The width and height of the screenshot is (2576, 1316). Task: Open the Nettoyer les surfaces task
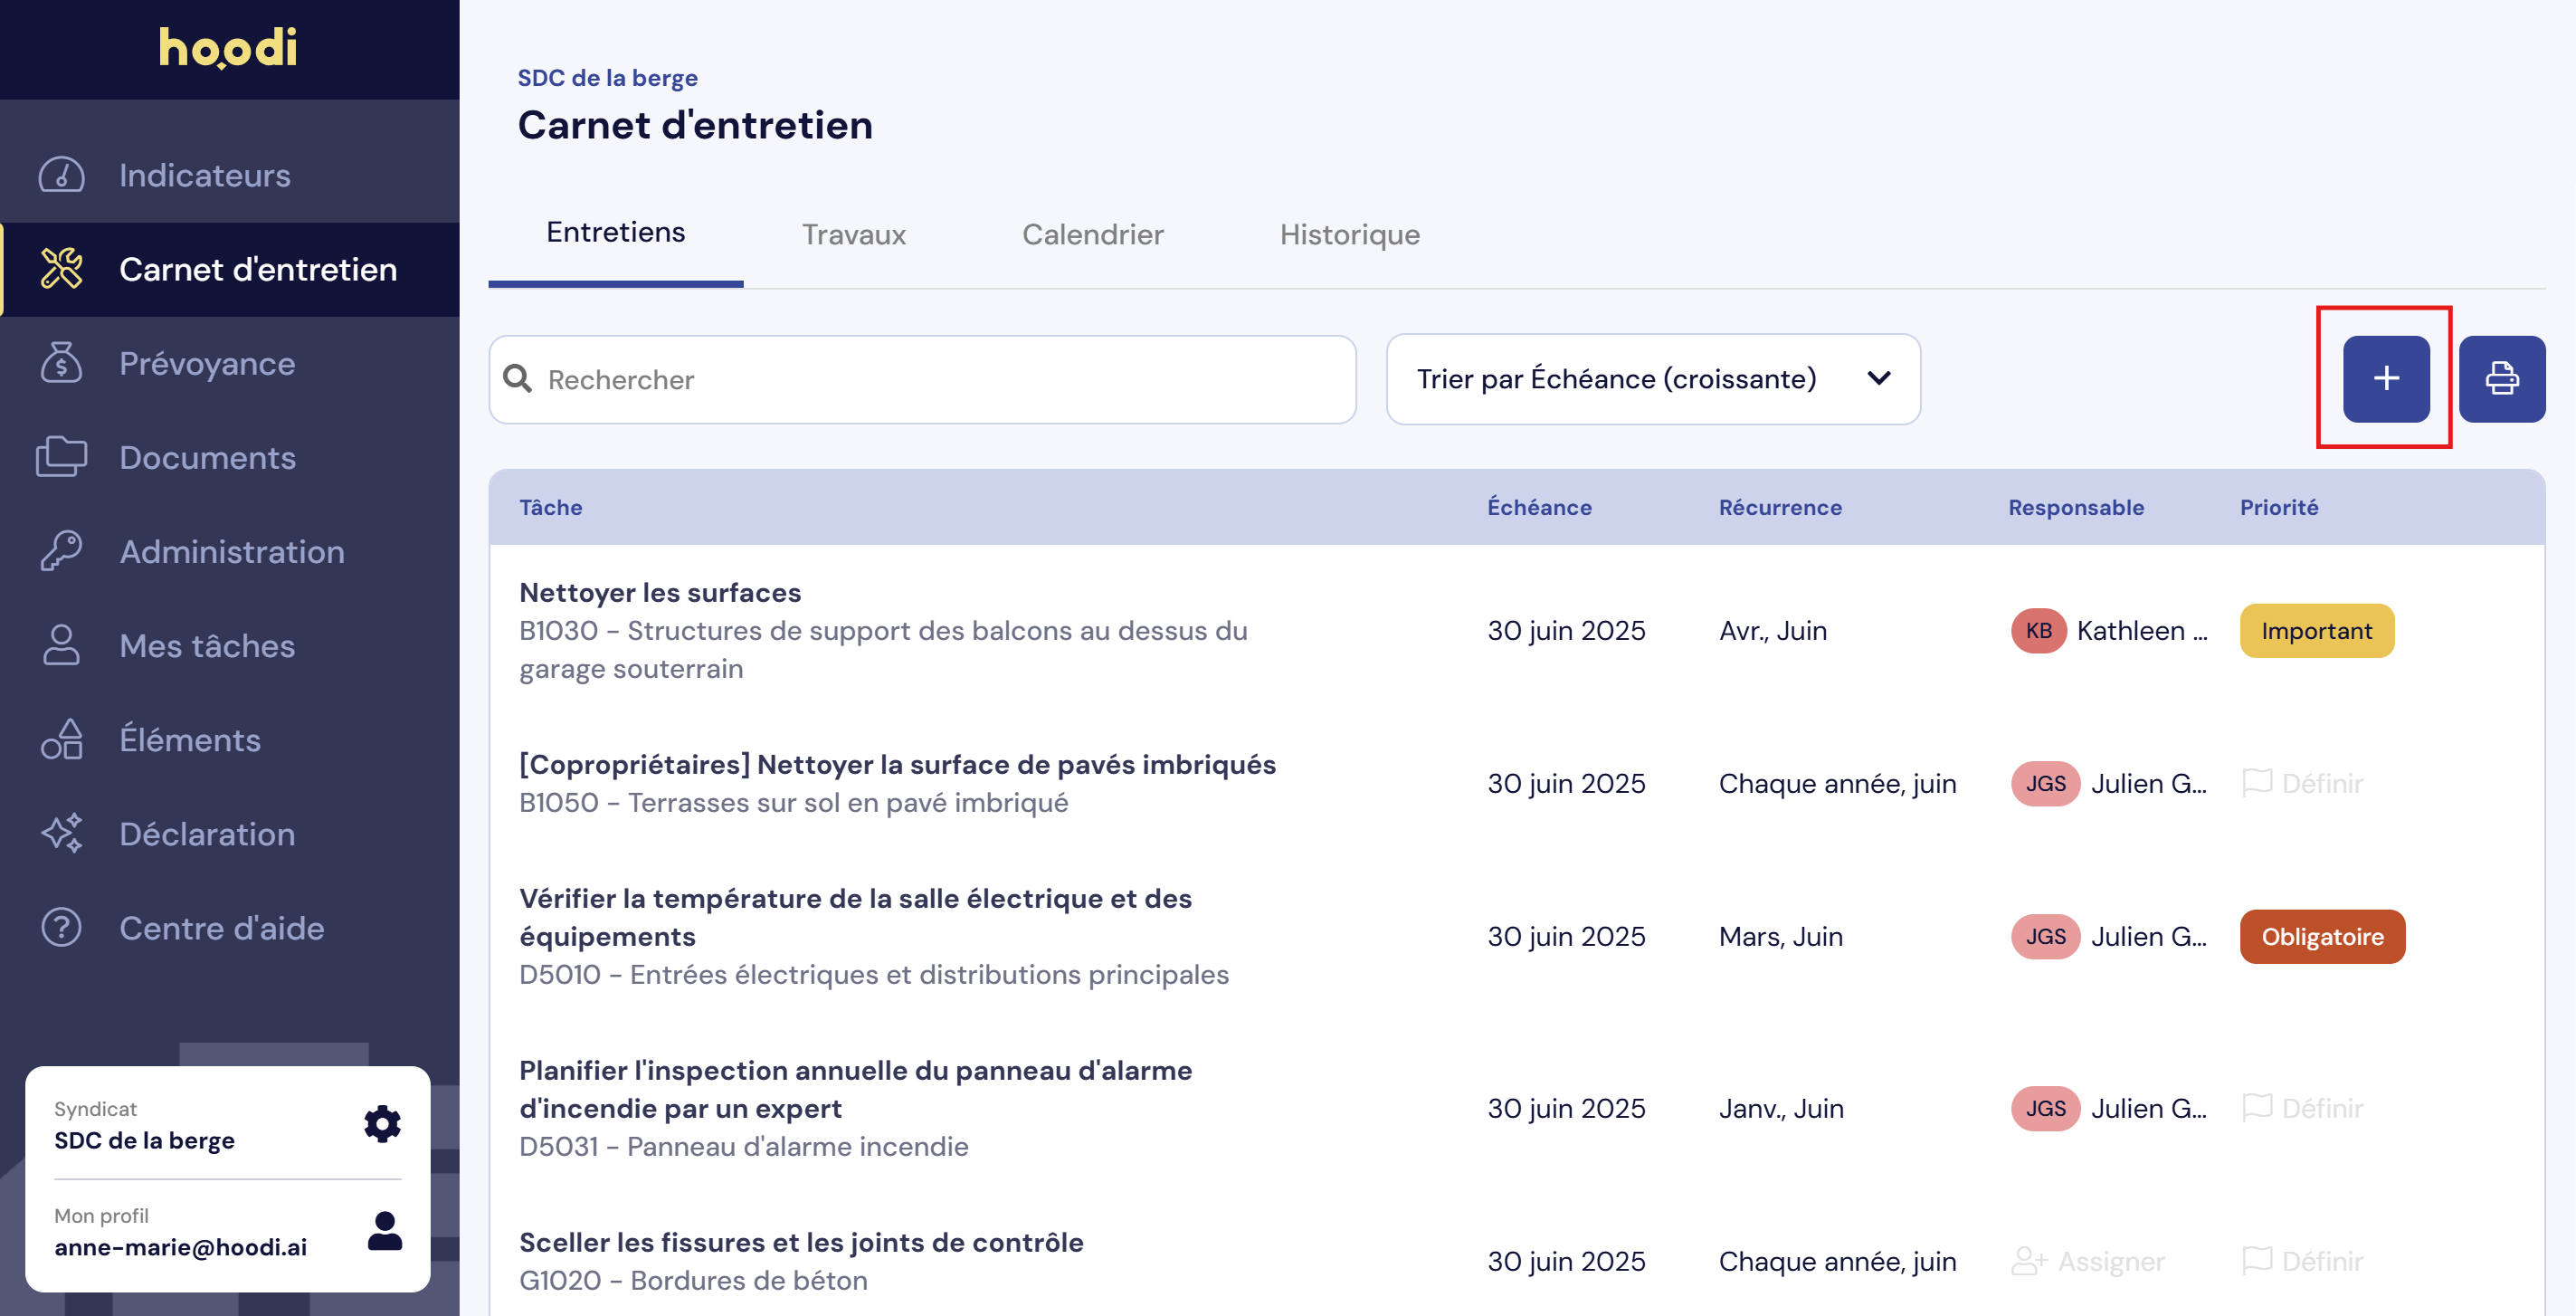[660, 592]
